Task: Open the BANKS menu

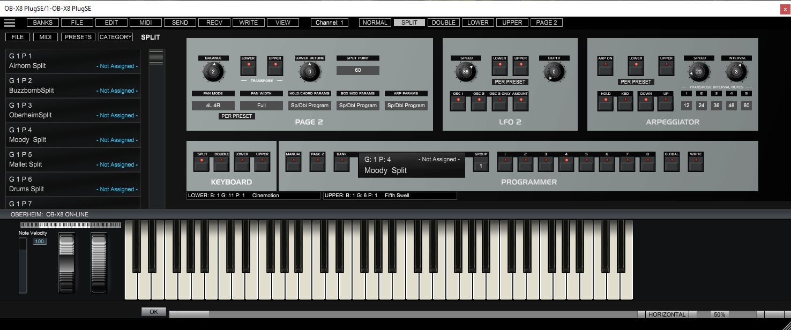Action: click(42, 22)
